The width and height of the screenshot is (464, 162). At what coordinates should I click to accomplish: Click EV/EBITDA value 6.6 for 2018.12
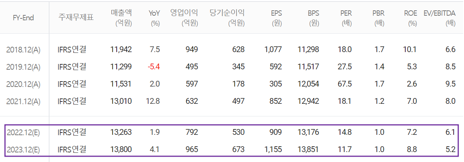pos(451,49)
